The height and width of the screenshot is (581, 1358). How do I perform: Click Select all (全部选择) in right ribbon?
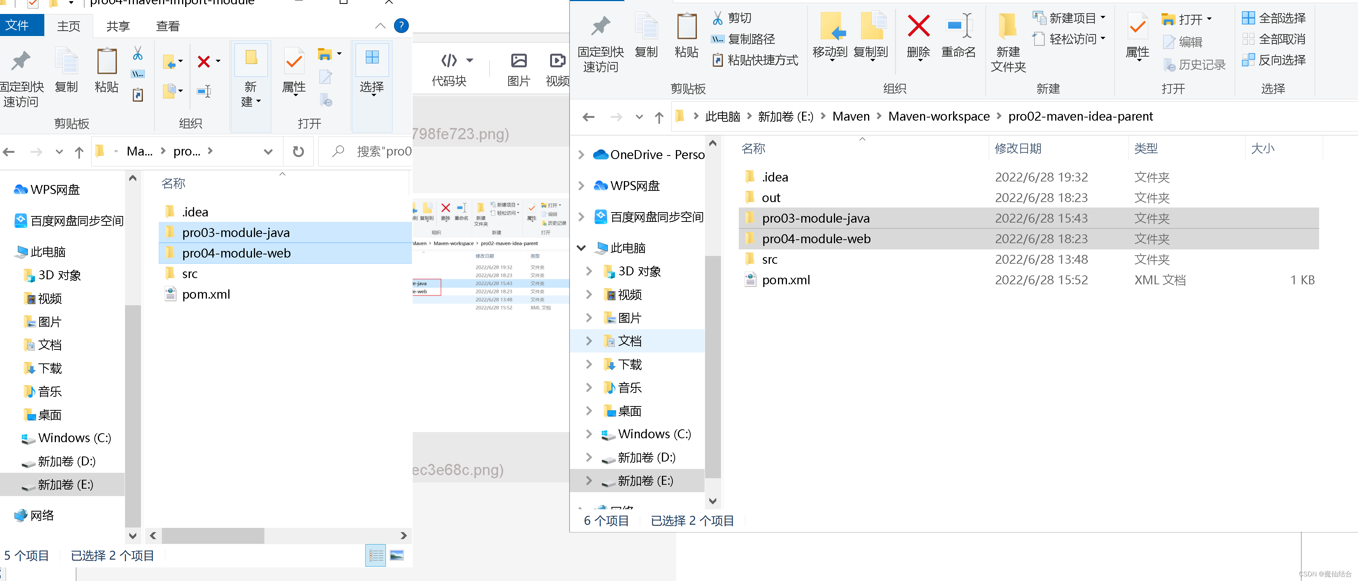pos(1274,18)
